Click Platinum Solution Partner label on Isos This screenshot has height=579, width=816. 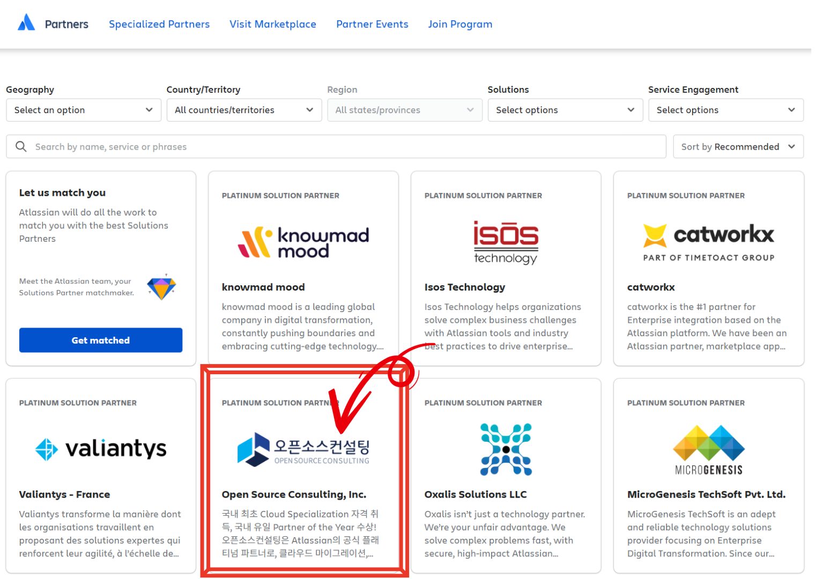point(483,196)
